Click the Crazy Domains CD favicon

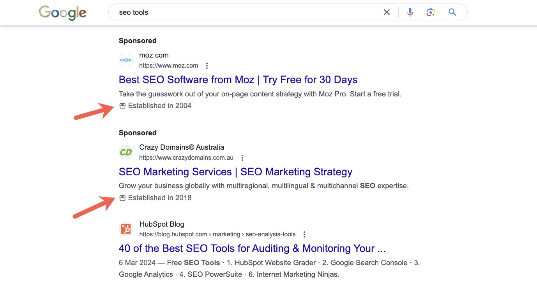[x=126, y=152]
